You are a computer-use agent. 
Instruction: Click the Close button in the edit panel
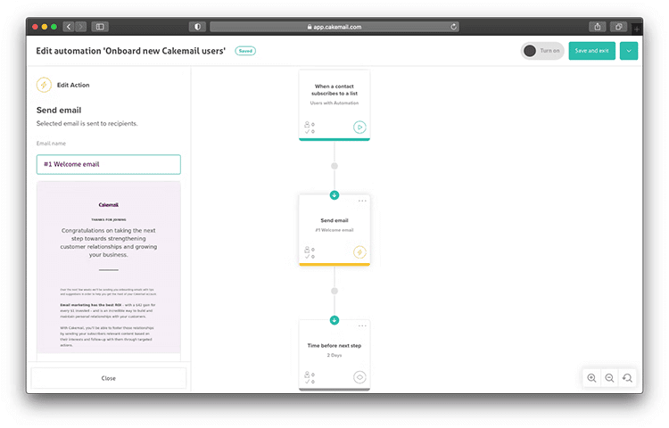108,378
